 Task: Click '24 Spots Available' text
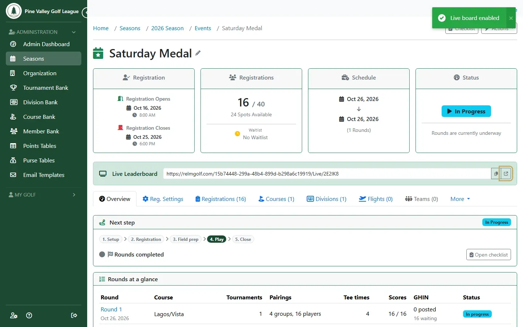click(x=251, y=114)
